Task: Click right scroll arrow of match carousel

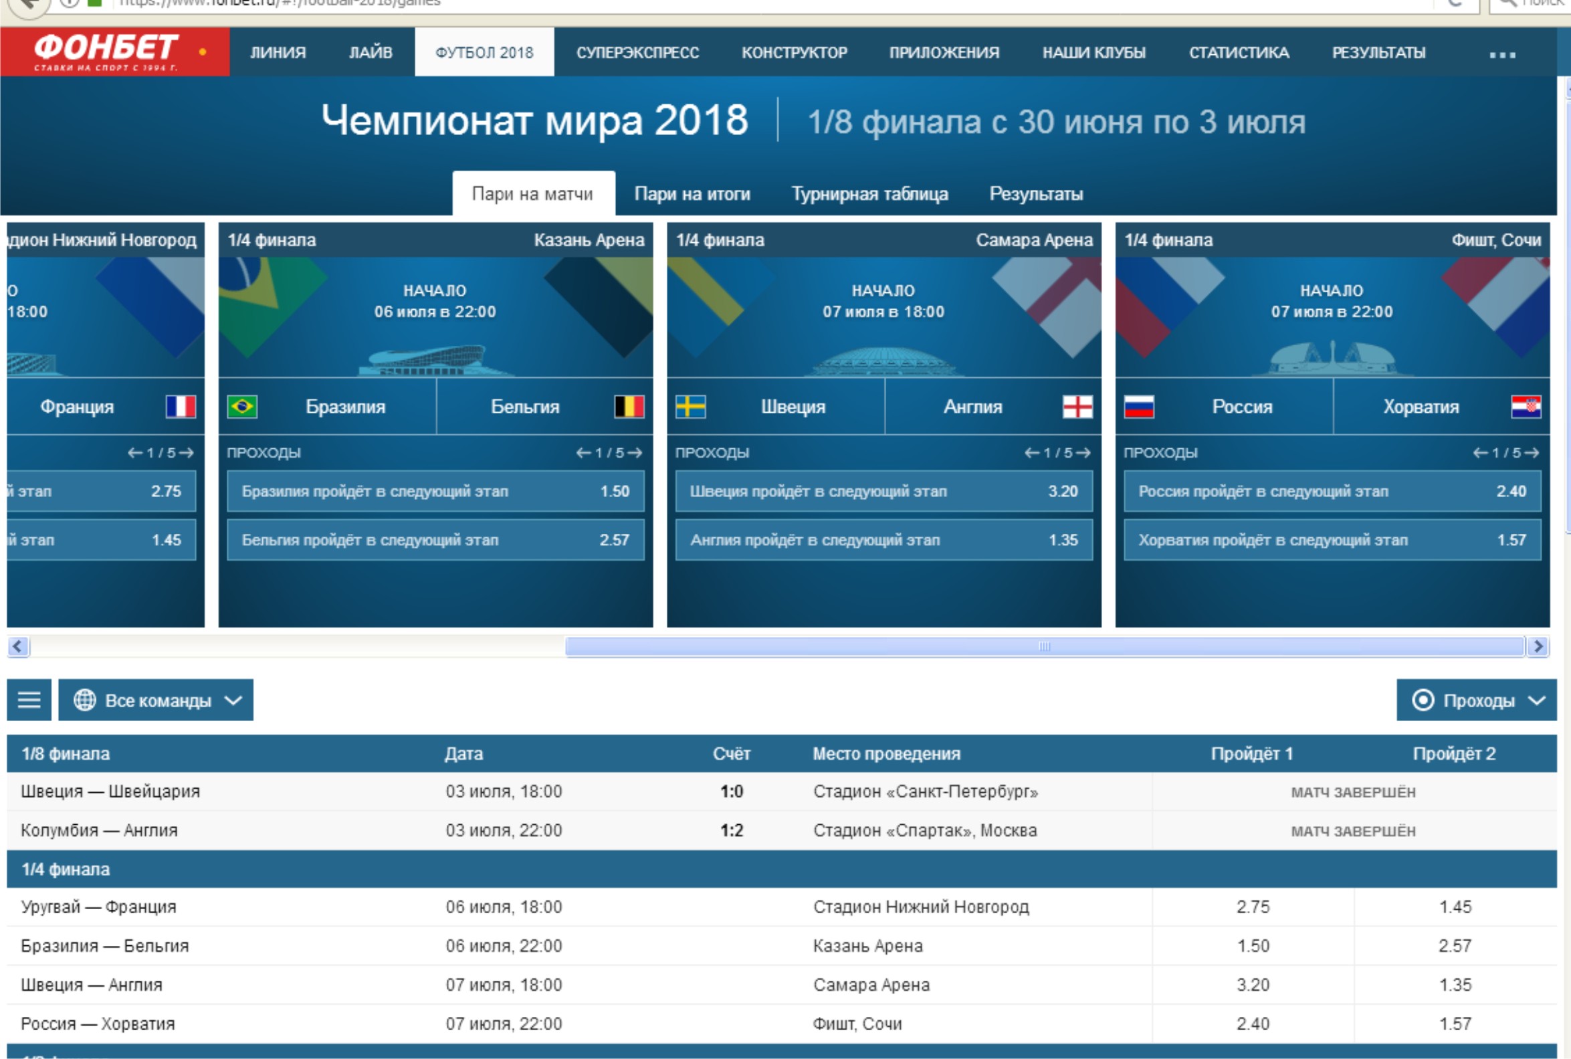Action: click(1538, 646)
